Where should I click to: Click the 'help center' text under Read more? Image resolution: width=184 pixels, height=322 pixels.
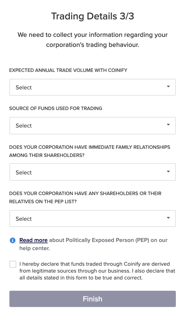pos(34,248)
